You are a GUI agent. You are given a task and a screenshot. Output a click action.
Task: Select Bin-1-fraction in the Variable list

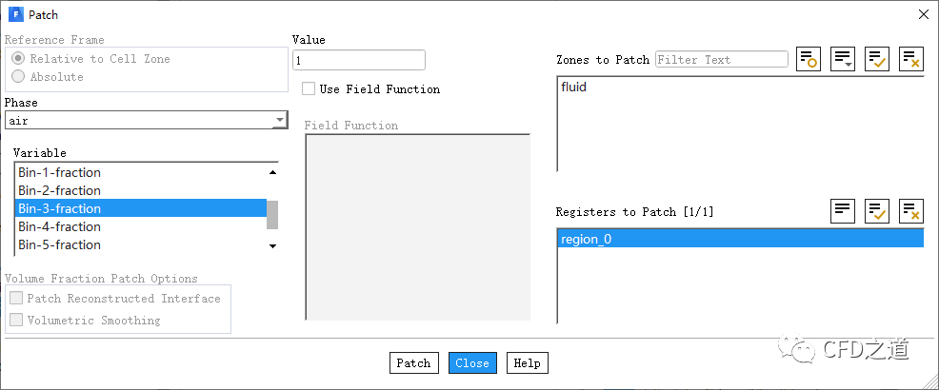(59, 172)
